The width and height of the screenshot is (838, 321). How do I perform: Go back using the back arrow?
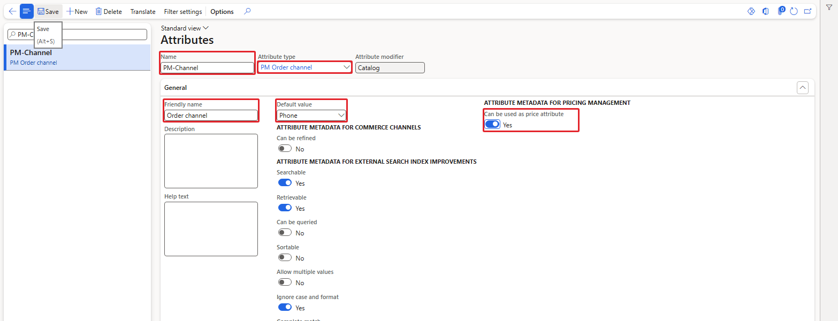tap(12, 11)
